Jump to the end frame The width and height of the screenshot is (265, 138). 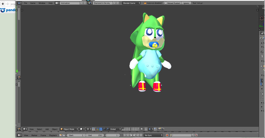(141, 135)
